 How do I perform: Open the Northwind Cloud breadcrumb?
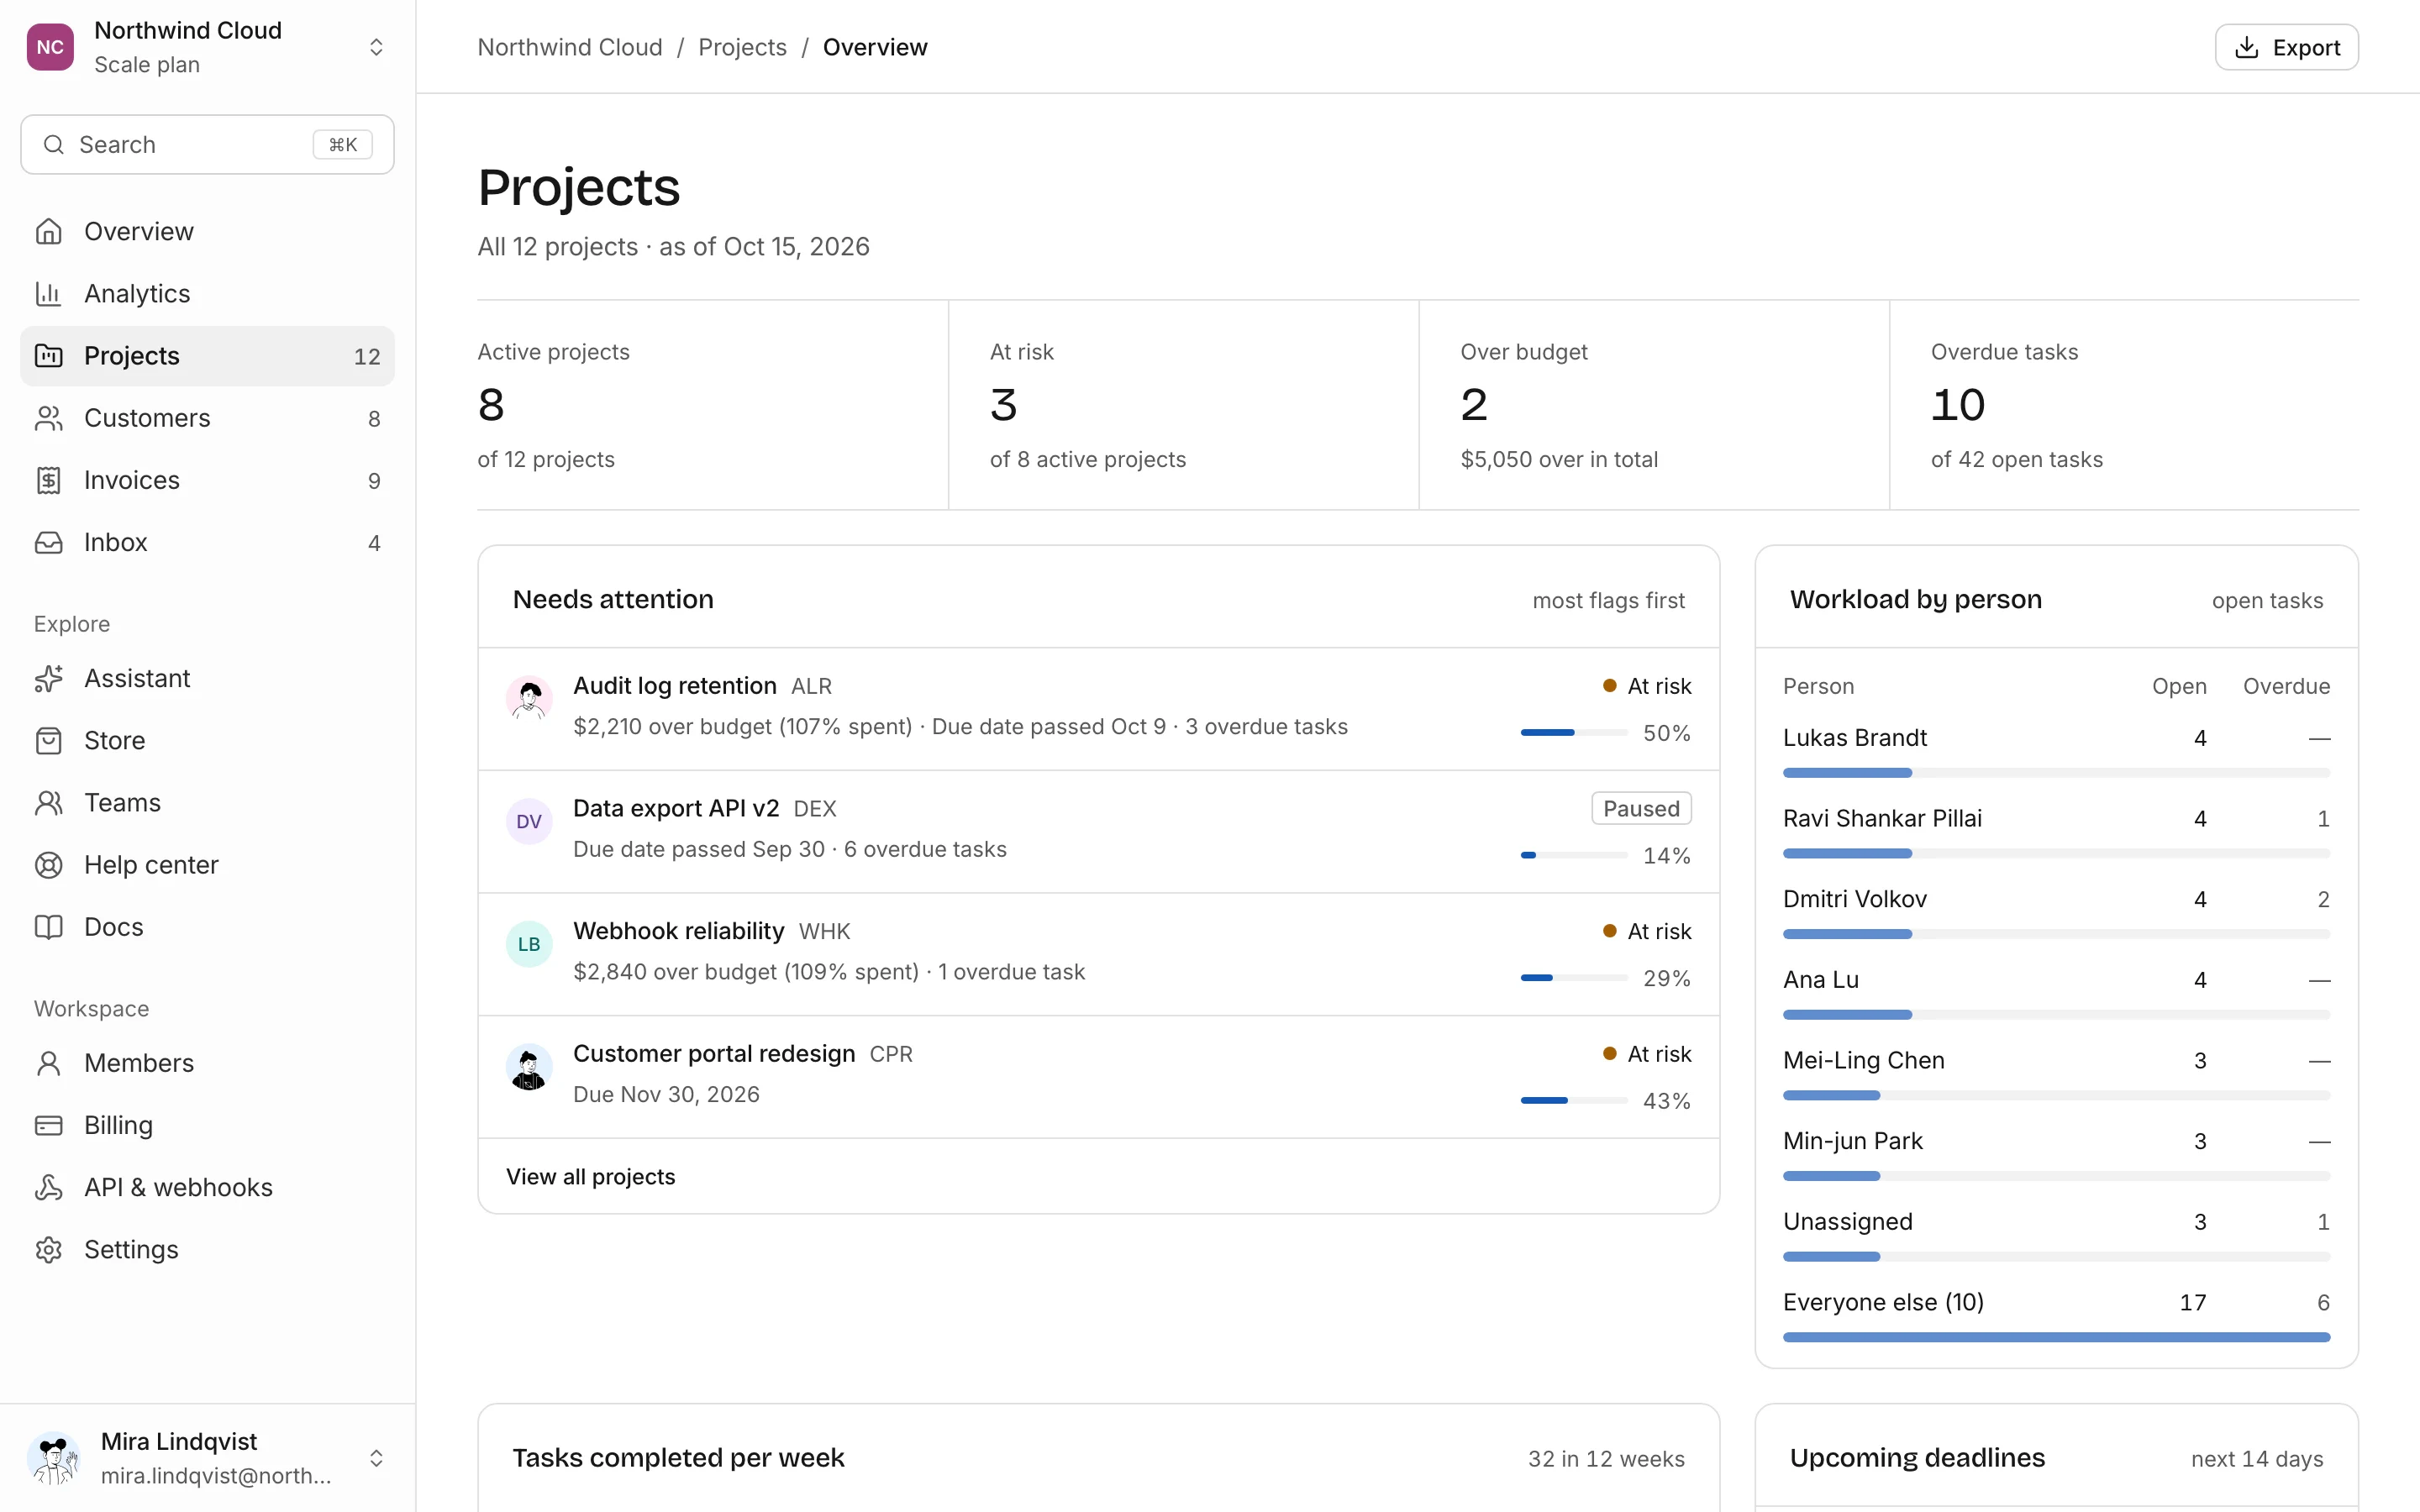click(570, 47)
